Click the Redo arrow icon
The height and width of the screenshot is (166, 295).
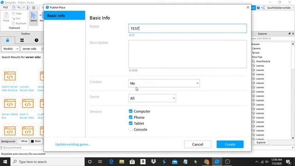pyautogui.click(x=24, y=8)
